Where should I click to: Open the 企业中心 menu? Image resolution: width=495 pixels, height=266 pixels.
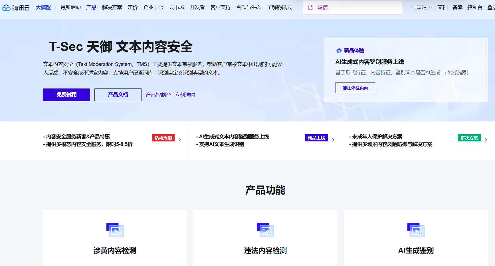153,7
